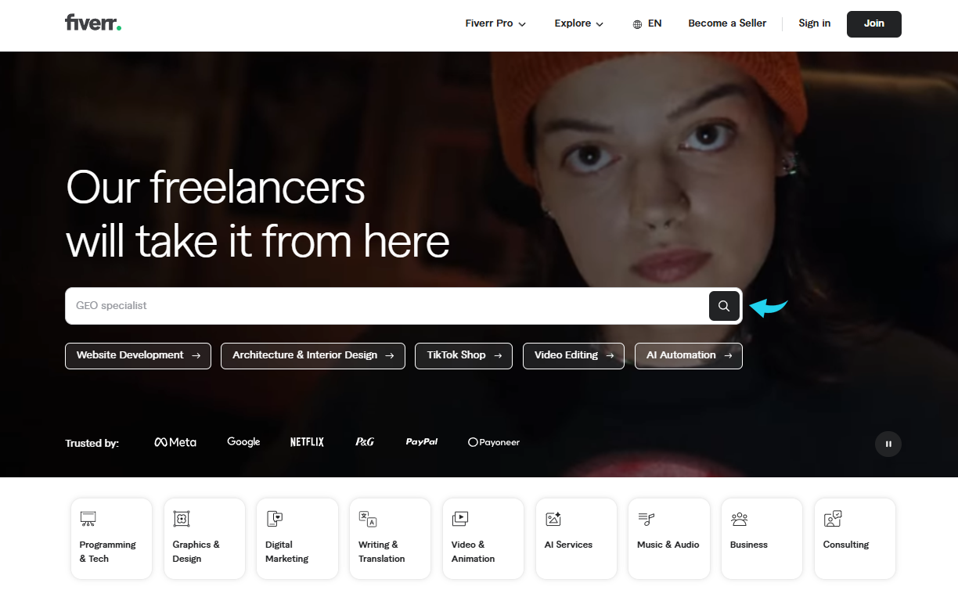Click the 'Our freelancers' headline text
The image size is (958, 590).
[215, 188]
